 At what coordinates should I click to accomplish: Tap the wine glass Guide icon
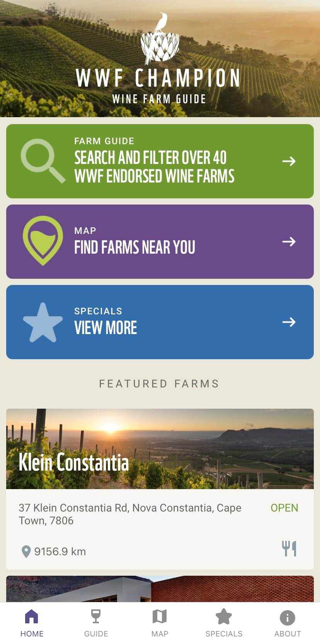click(x=96, y=617)
